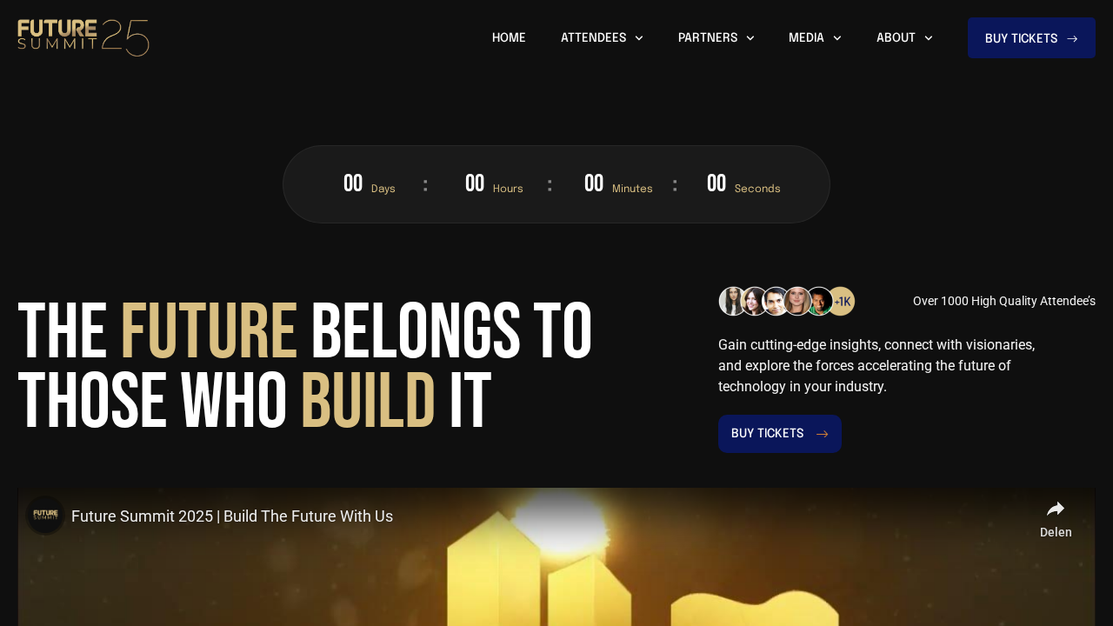Click the first attendee avatar photo
Screen dimensions: 1113x626
click(x=733, y=301)
